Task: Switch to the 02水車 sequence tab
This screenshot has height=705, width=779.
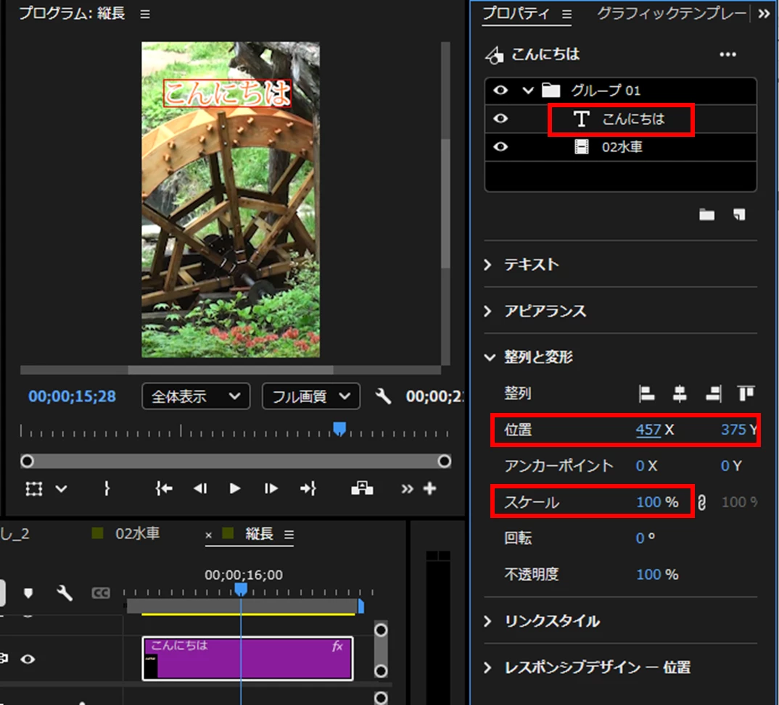Action: tap(138, 534)
